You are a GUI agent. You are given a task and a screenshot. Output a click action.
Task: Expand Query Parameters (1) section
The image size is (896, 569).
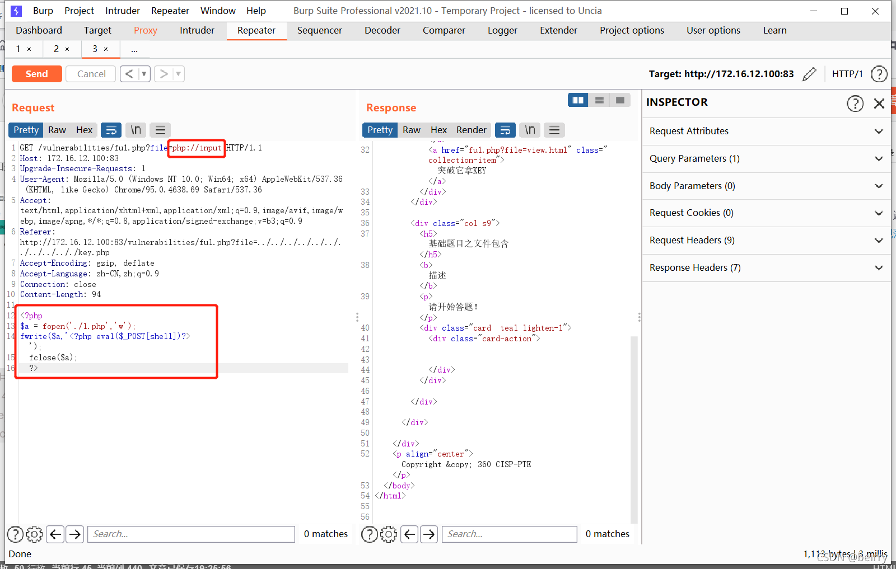tap(766, 158)
